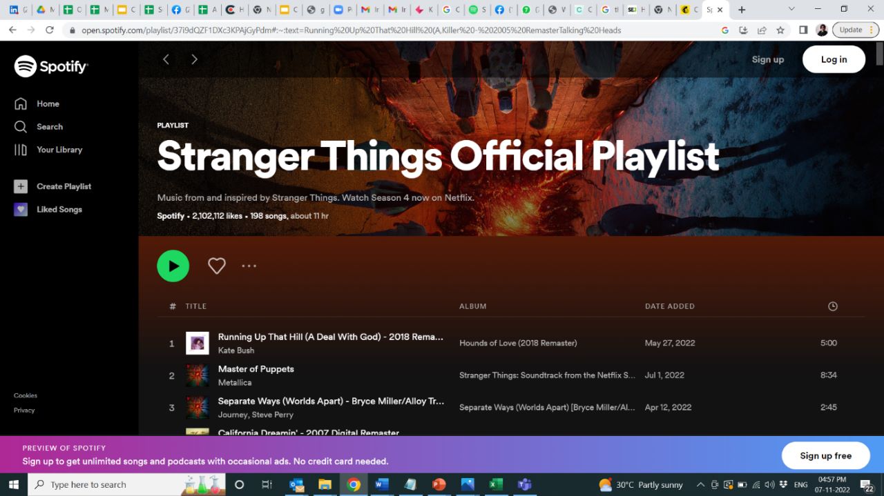The height and width of the screenshot is (496, 884).
Task: Click the TITLE column header
Action: tap(196, 306)
